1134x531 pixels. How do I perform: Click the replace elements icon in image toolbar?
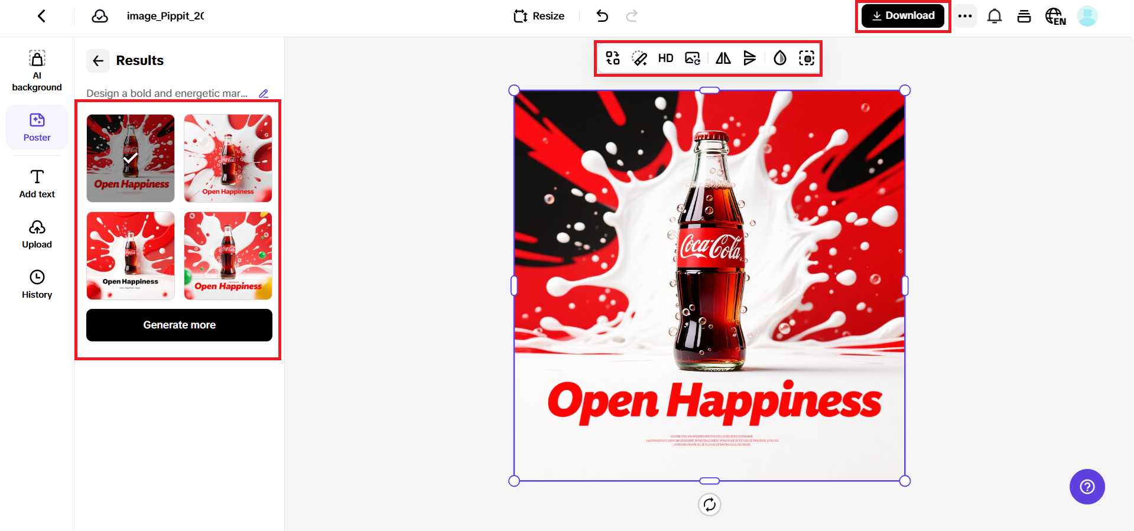[x=613, y=58]
